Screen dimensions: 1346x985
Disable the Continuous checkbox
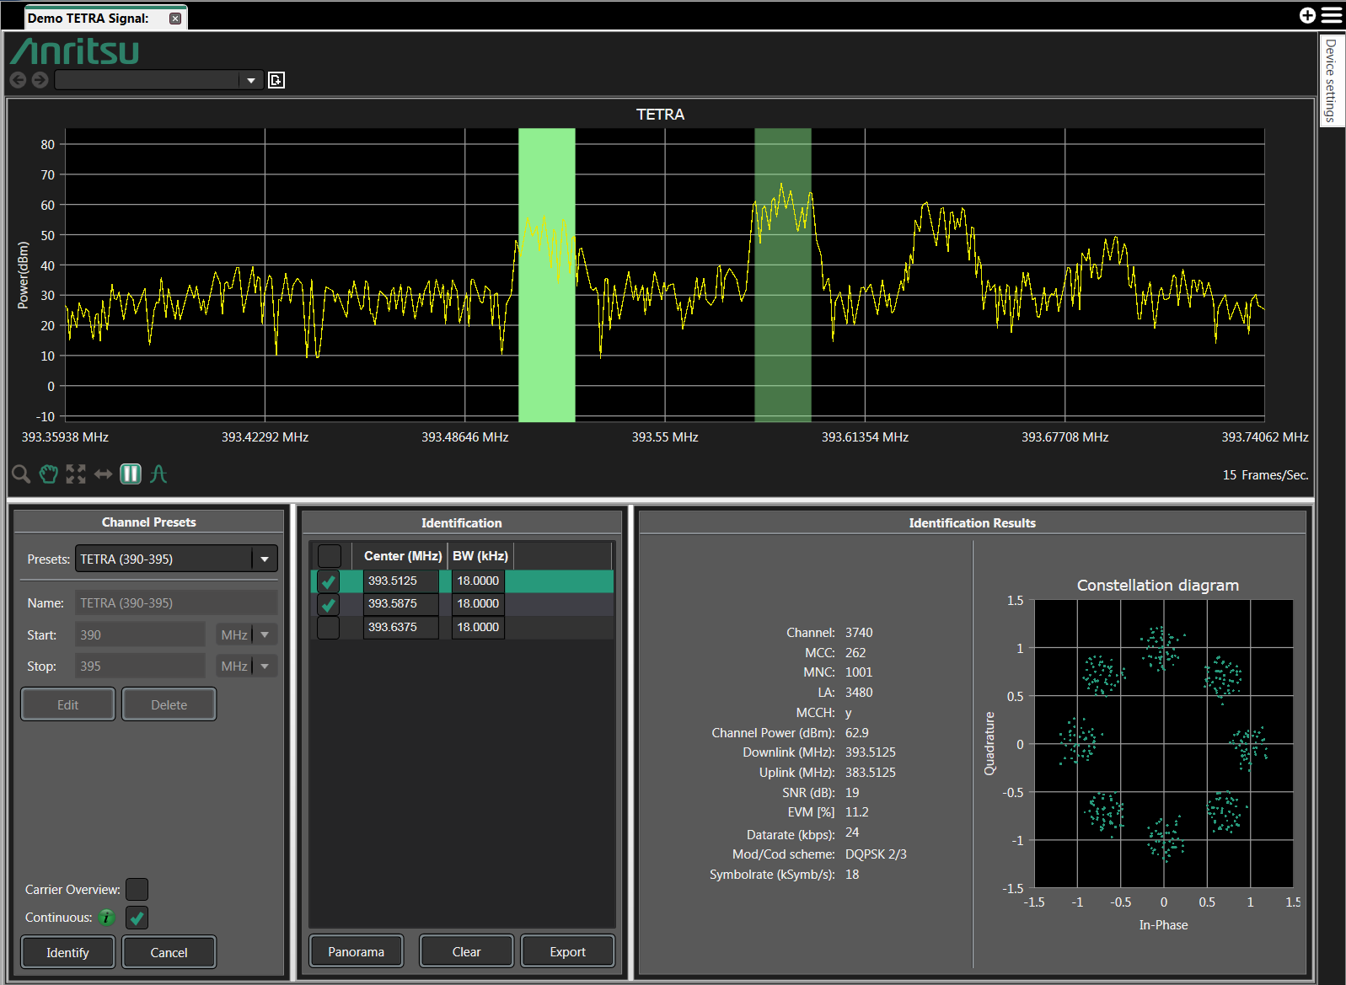[137, 918]
